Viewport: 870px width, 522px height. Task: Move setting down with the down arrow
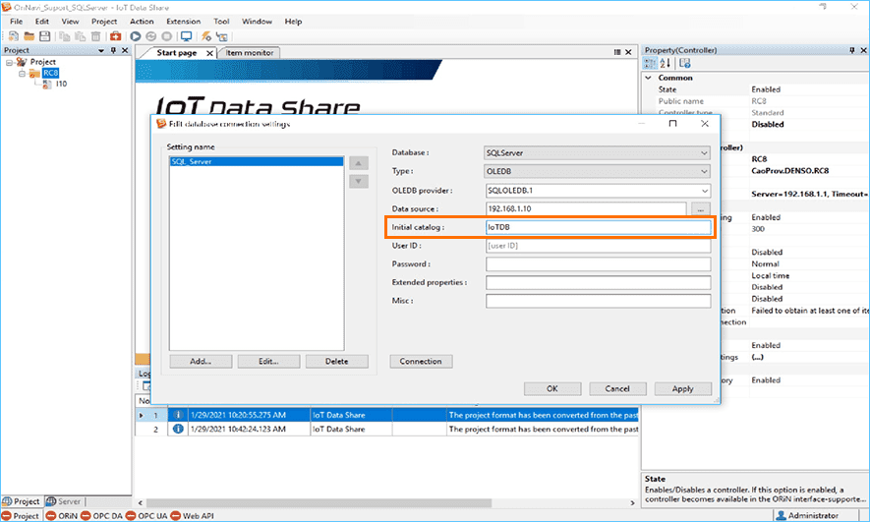pos(359,182)
